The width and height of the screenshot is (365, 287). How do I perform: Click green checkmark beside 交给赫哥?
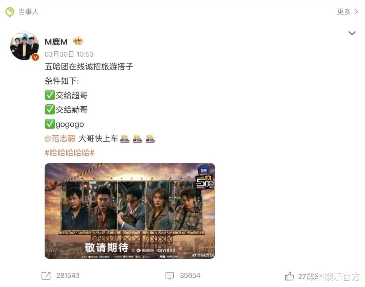click(50, 109)
